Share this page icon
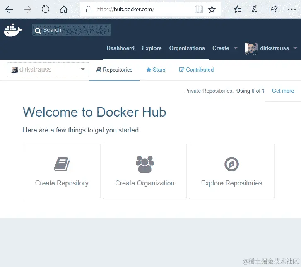 click(x=273, y=9)
